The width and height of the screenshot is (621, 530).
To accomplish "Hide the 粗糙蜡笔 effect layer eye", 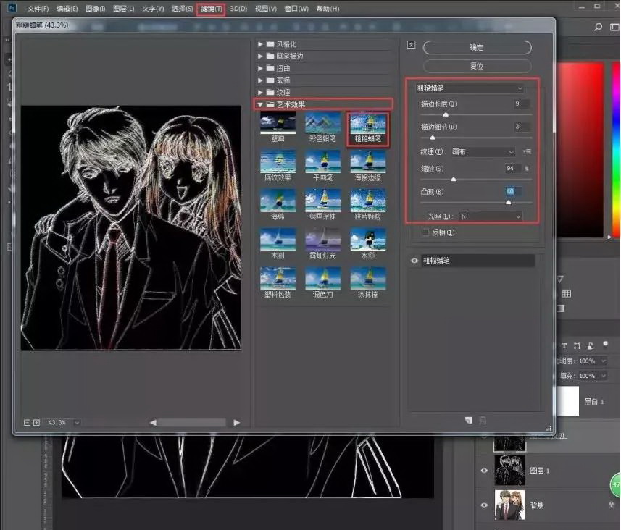I will pos(414,261).
